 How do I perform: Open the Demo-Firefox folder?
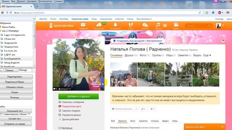[x=8, y=27]
